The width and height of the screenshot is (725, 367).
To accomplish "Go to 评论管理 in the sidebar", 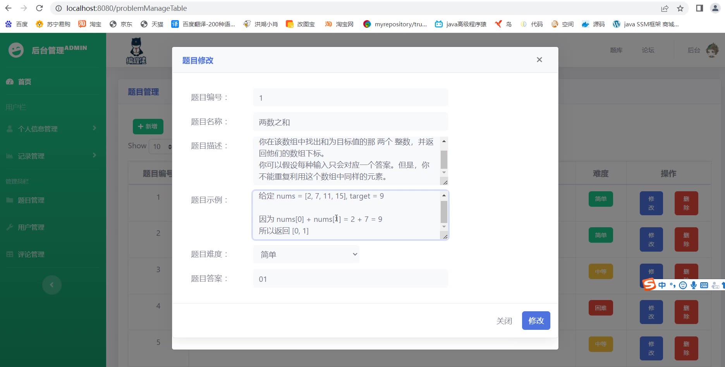I will point(31,254).
